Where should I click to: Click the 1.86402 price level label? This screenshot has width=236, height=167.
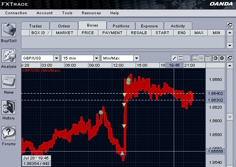tap(215, 94)
